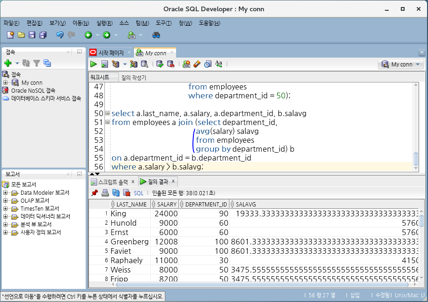This screenshot has height=302, width=428.
Task: Open the 편집 menu
Action: point(34,23)
